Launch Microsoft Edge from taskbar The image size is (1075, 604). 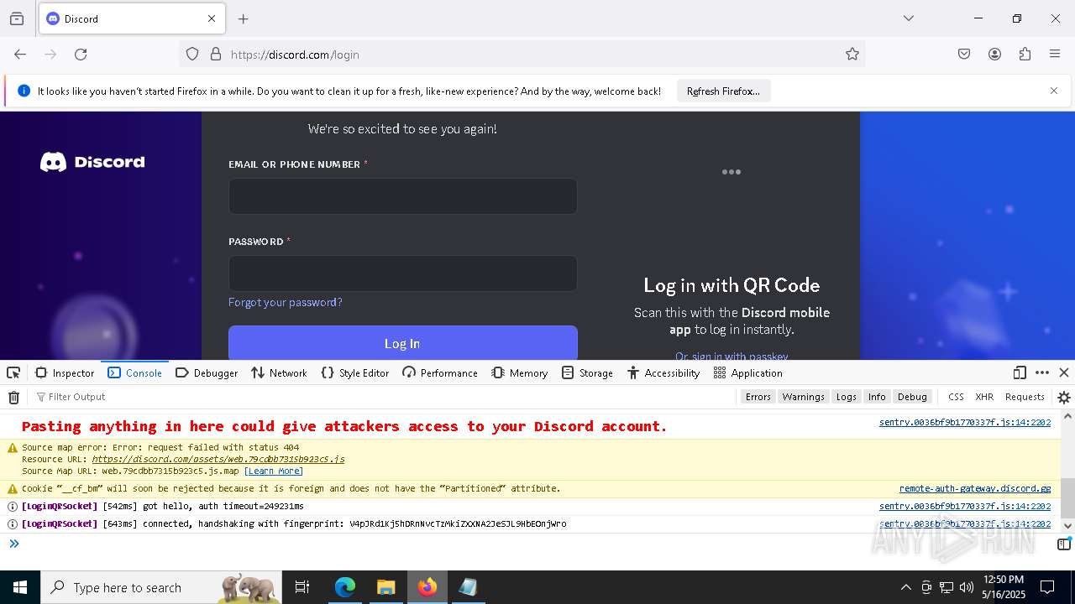(x=345, y=587)
